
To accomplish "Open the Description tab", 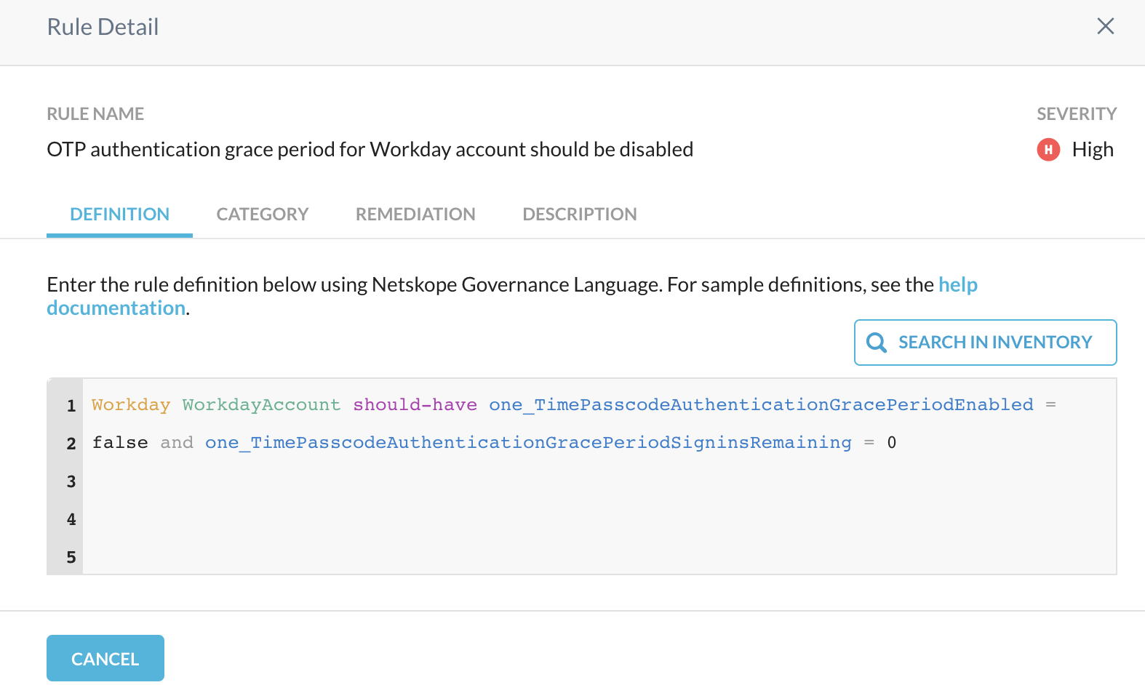I will click(580, 215).
